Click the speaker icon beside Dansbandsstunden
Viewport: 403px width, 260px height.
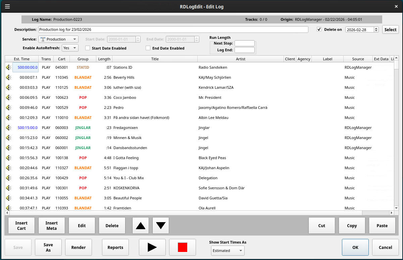pos(9,148)
